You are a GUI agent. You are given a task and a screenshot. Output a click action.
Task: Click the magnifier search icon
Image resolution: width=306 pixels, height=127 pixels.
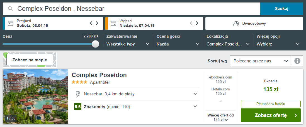pyautogui.click(x=10, y=9)
